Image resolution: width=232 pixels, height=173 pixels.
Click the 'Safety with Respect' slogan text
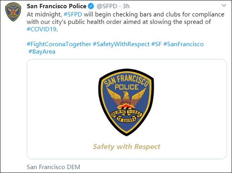[x=126, y=146]
